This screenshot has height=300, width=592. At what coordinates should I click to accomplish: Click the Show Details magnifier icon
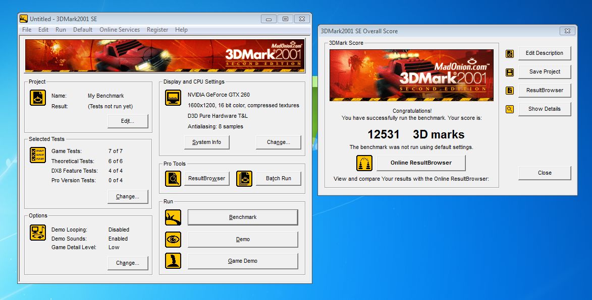coord(510,109)
